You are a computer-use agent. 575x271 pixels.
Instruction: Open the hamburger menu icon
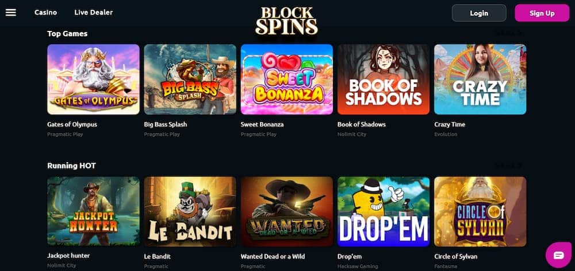pyautogui.click(x=10, y=13)
